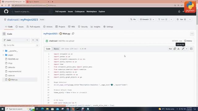Open the repository Settings tab
This screenshot has width=198, height=111.
[x=108, y=27]
